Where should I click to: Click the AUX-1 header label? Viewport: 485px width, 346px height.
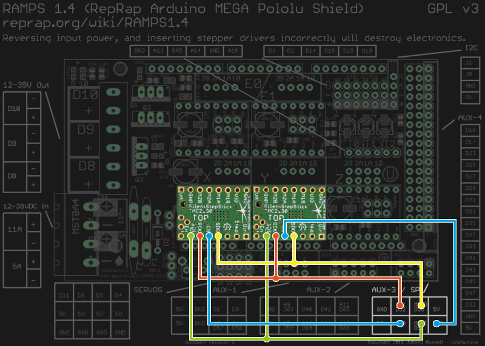coord(225,290)
